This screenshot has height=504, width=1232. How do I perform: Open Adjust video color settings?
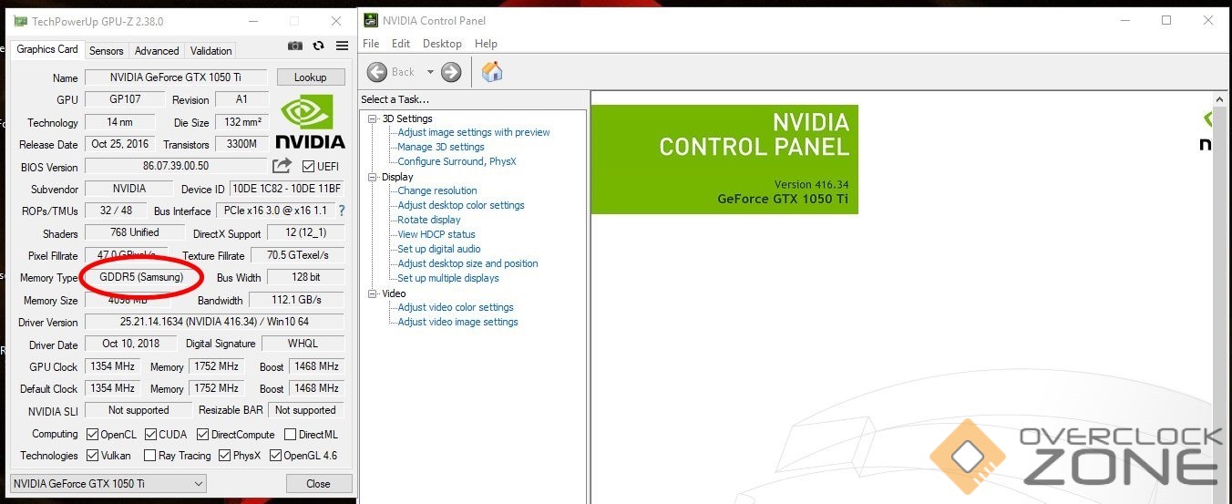click(456, 307)
